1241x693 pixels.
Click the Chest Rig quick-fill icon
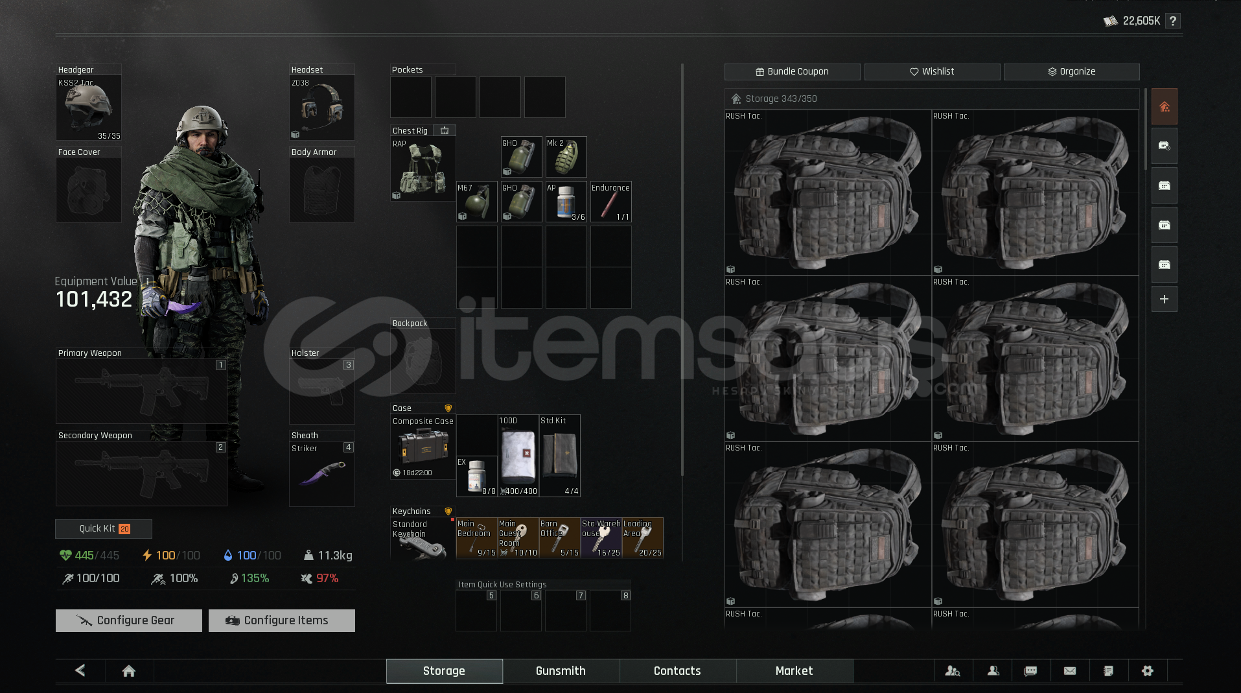coord(445,130)
